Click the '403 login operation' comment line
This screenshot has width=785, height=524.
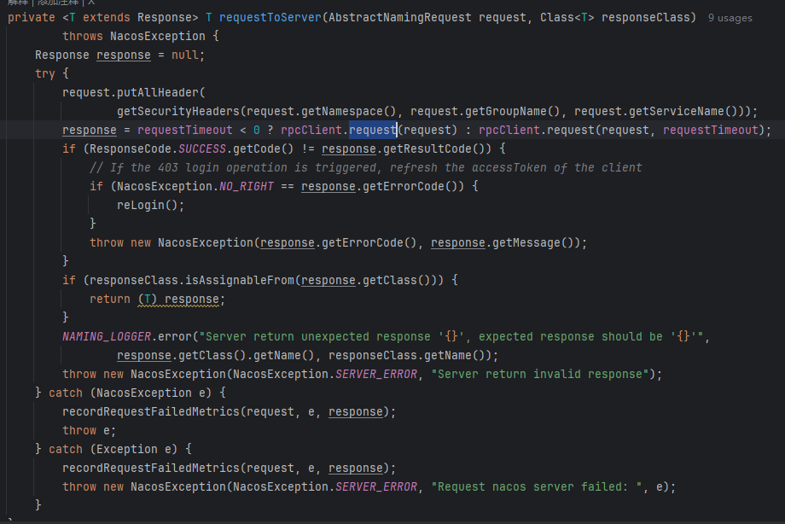365,167
